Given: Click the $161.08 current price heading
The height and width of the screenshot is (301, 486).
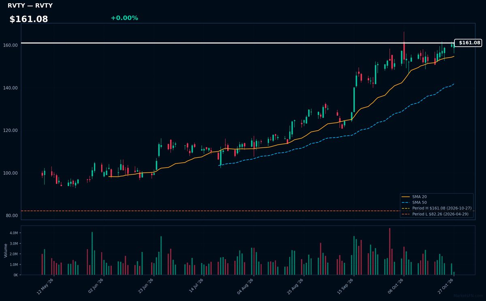Looking at the screenshot, I should tap(29, 19).
